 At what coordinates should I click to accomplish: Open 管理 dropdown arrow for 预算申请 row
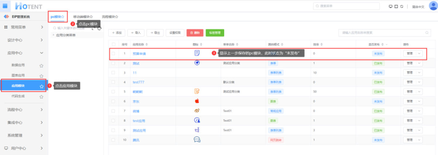coord(419,54)
